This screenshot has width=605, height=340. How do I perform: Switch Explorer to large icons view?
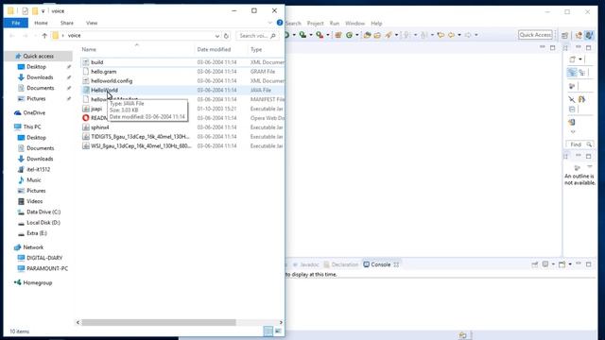click(278, 331)
